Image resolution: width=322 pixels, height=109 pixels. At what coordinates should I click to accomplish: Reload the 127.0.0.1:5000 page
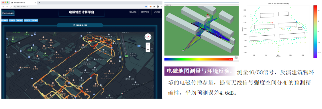11,7
